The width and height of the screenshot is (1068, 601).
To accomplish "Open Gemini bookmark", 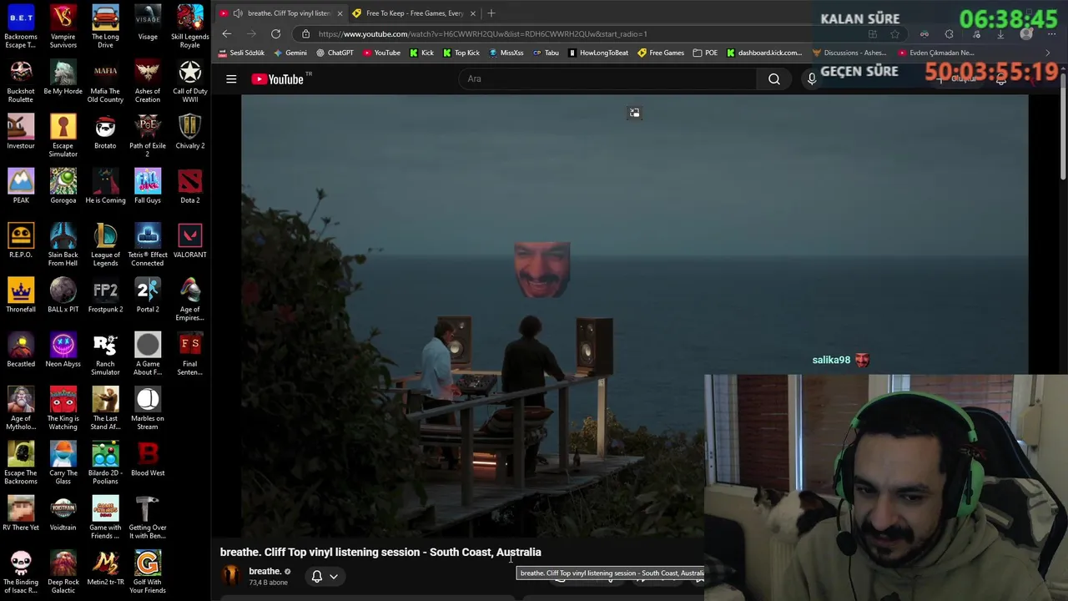I will click(290, 53).
